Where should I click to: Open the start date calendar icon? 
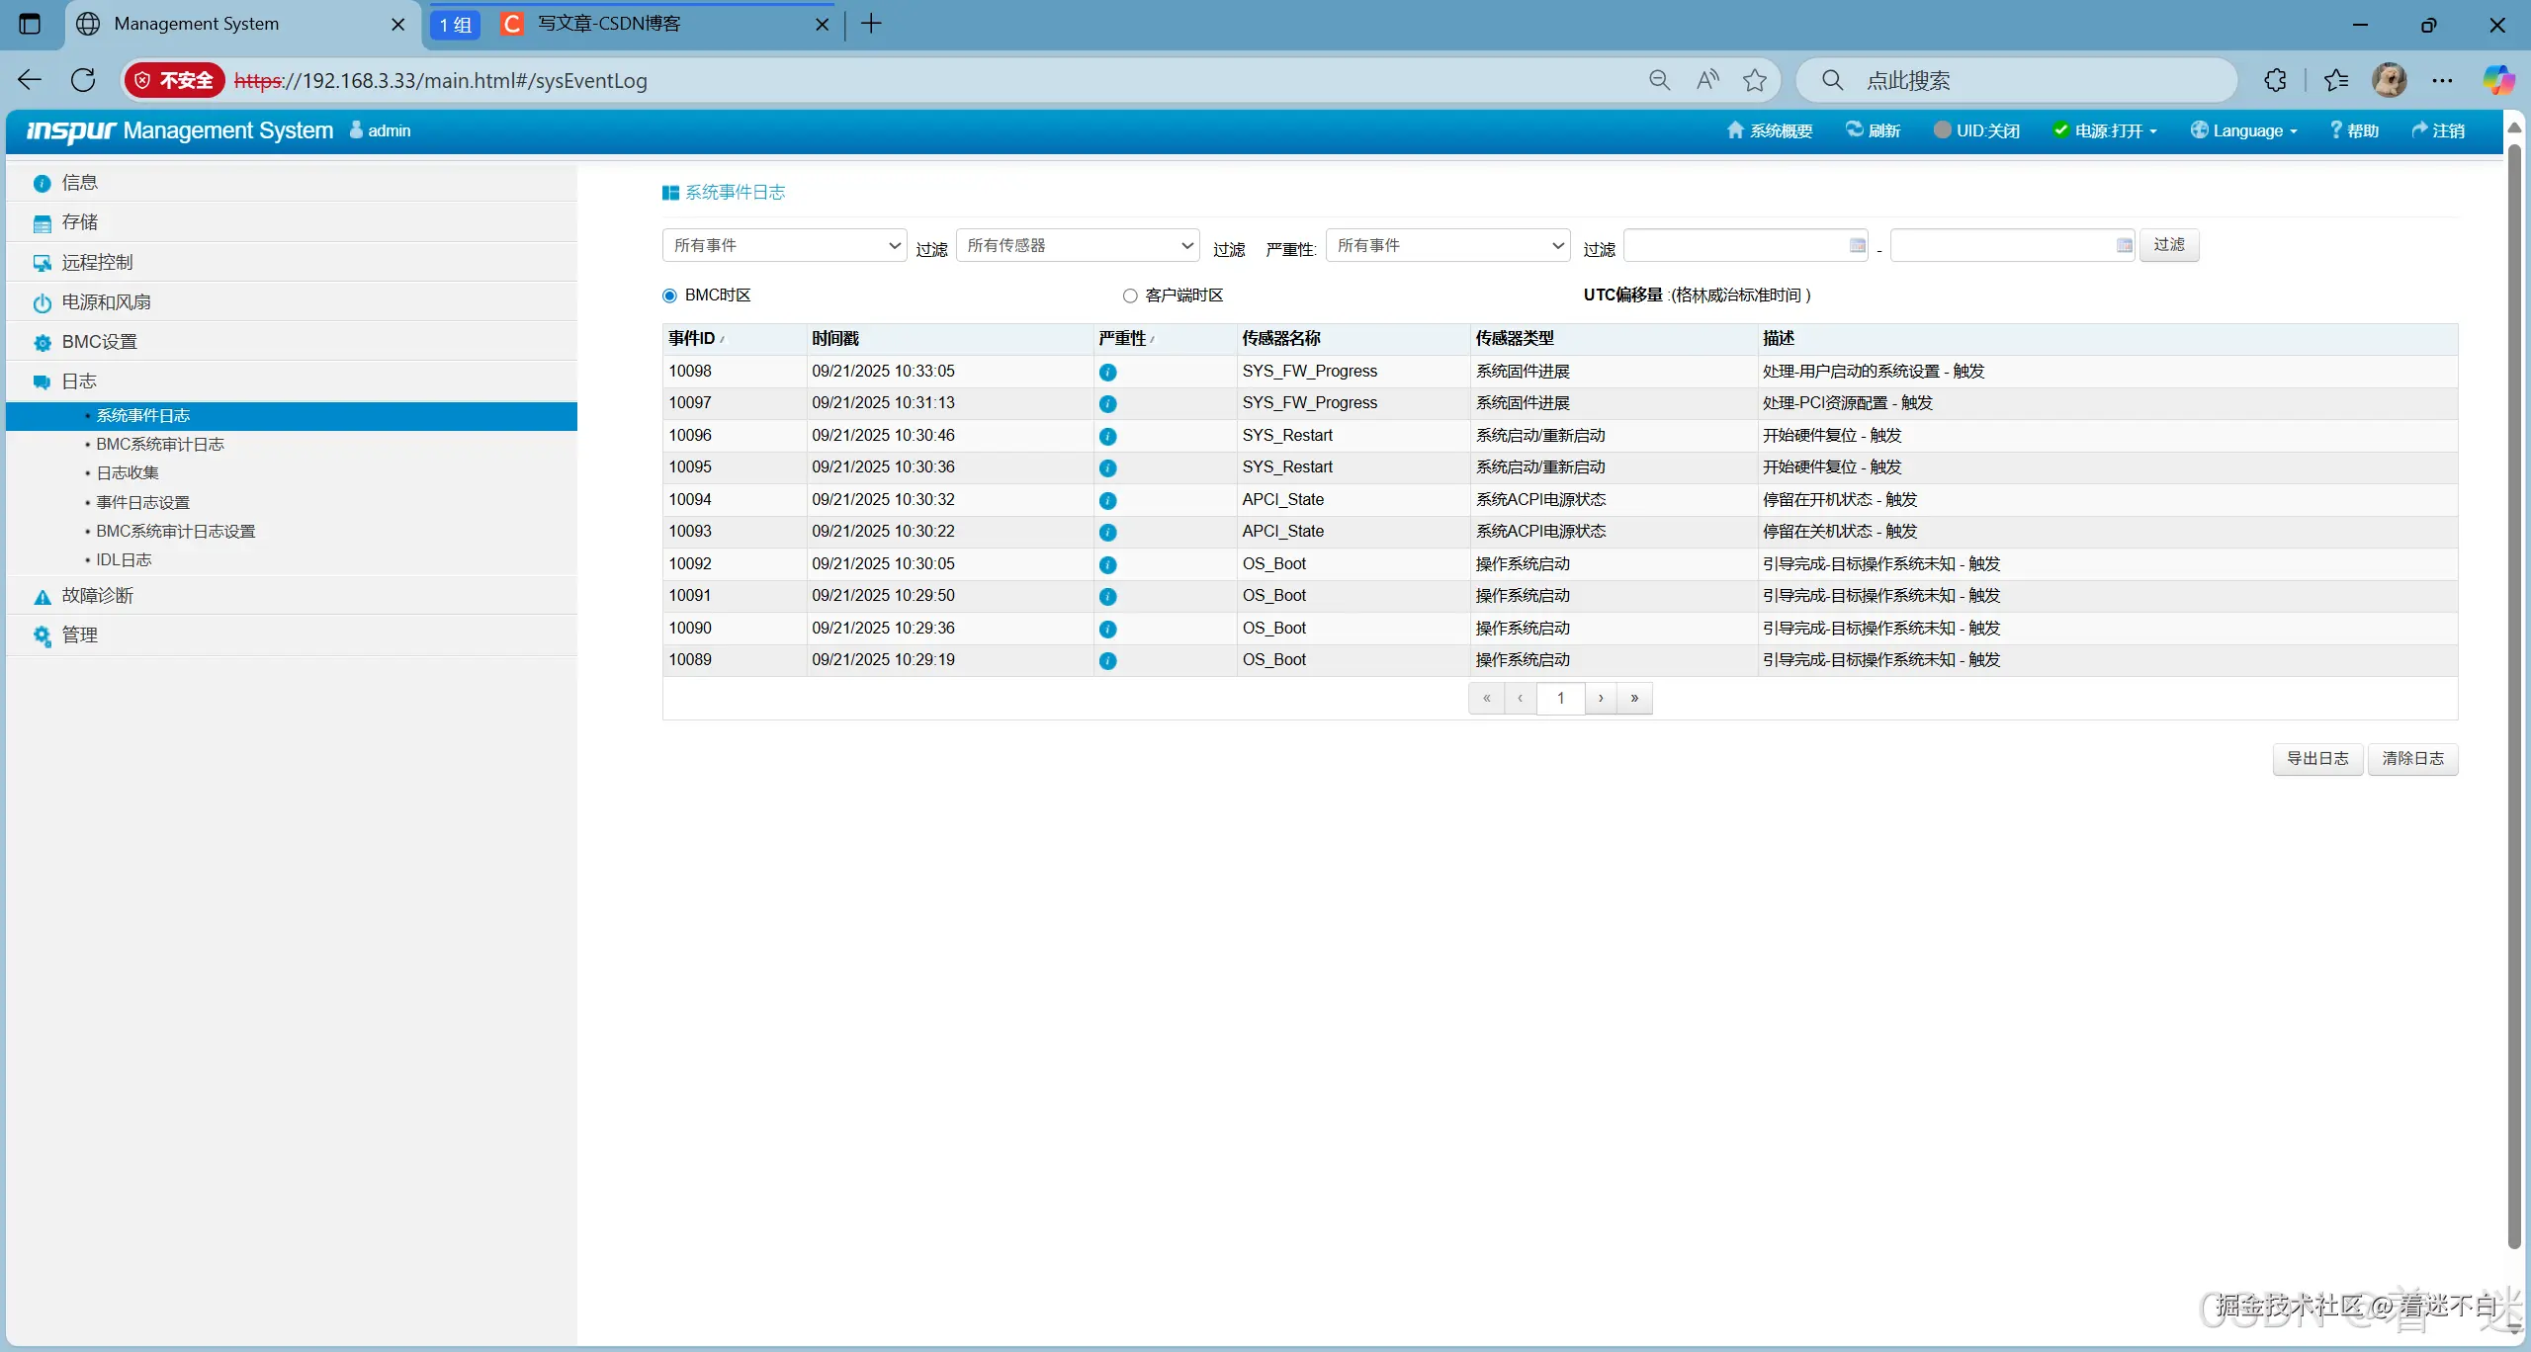1857,245
